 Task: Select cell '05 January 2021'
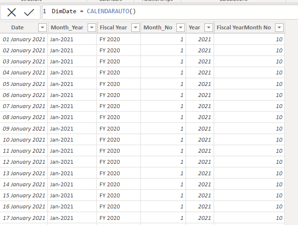tap(24, 84)
